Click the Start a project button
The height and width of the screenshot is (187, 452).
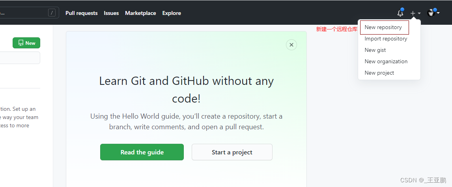[x=232, y=152]
